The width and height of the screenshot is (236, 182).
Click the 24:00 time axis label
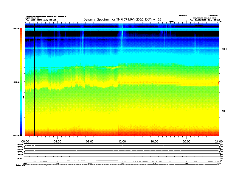(x=219, y=142)
